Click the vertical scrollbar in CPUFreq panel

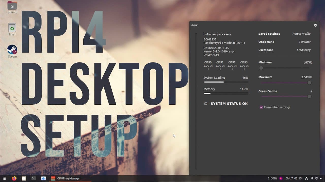click(x=196, y=101)
